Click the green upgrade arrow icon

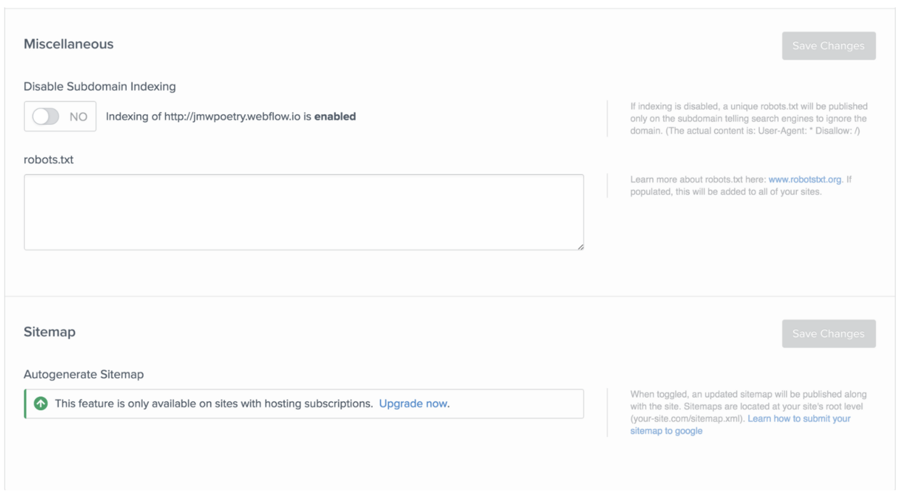pos(40,403)
